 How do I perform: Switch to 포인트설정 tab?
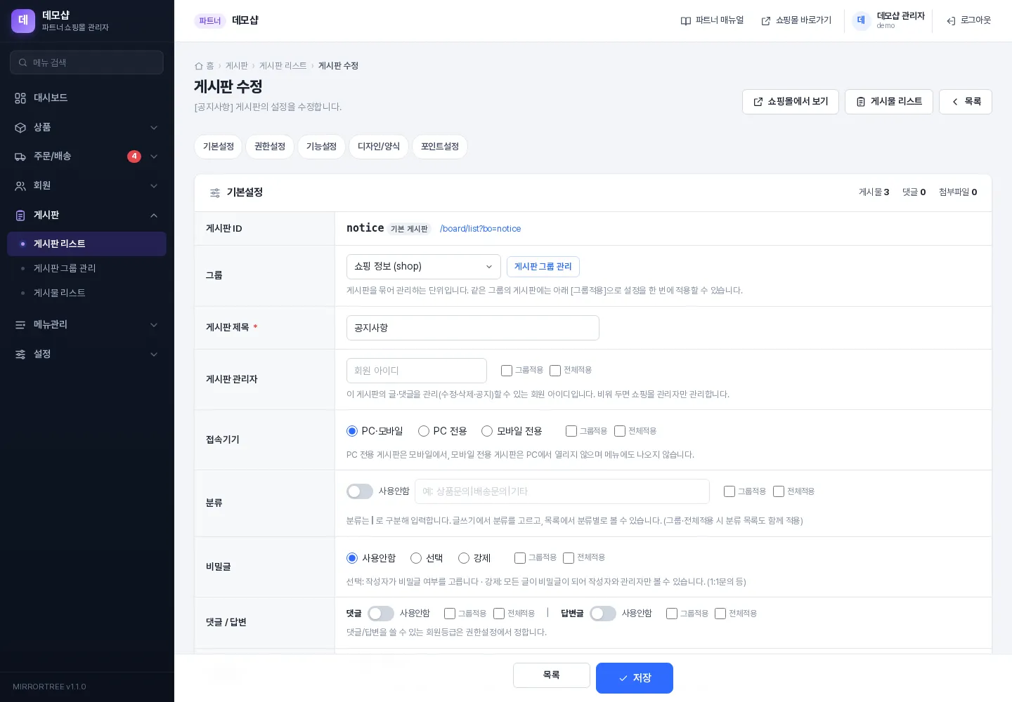coord(440,147)
